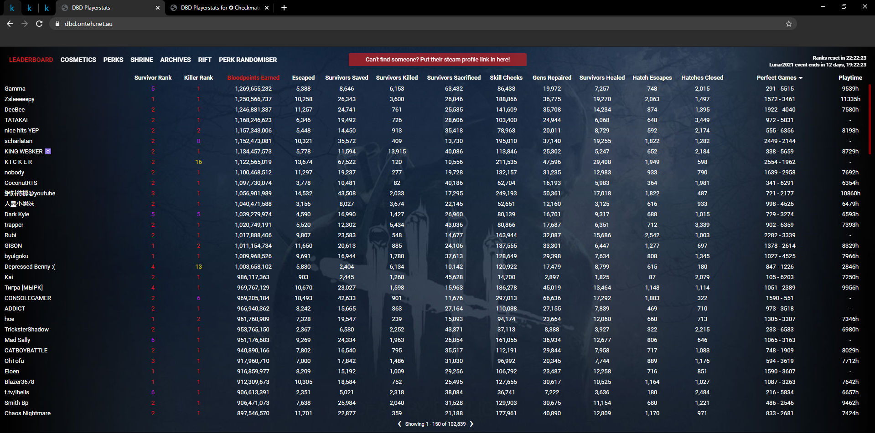Switch to DBD Playerstats for Checkmate tab

tap(220, 8)
